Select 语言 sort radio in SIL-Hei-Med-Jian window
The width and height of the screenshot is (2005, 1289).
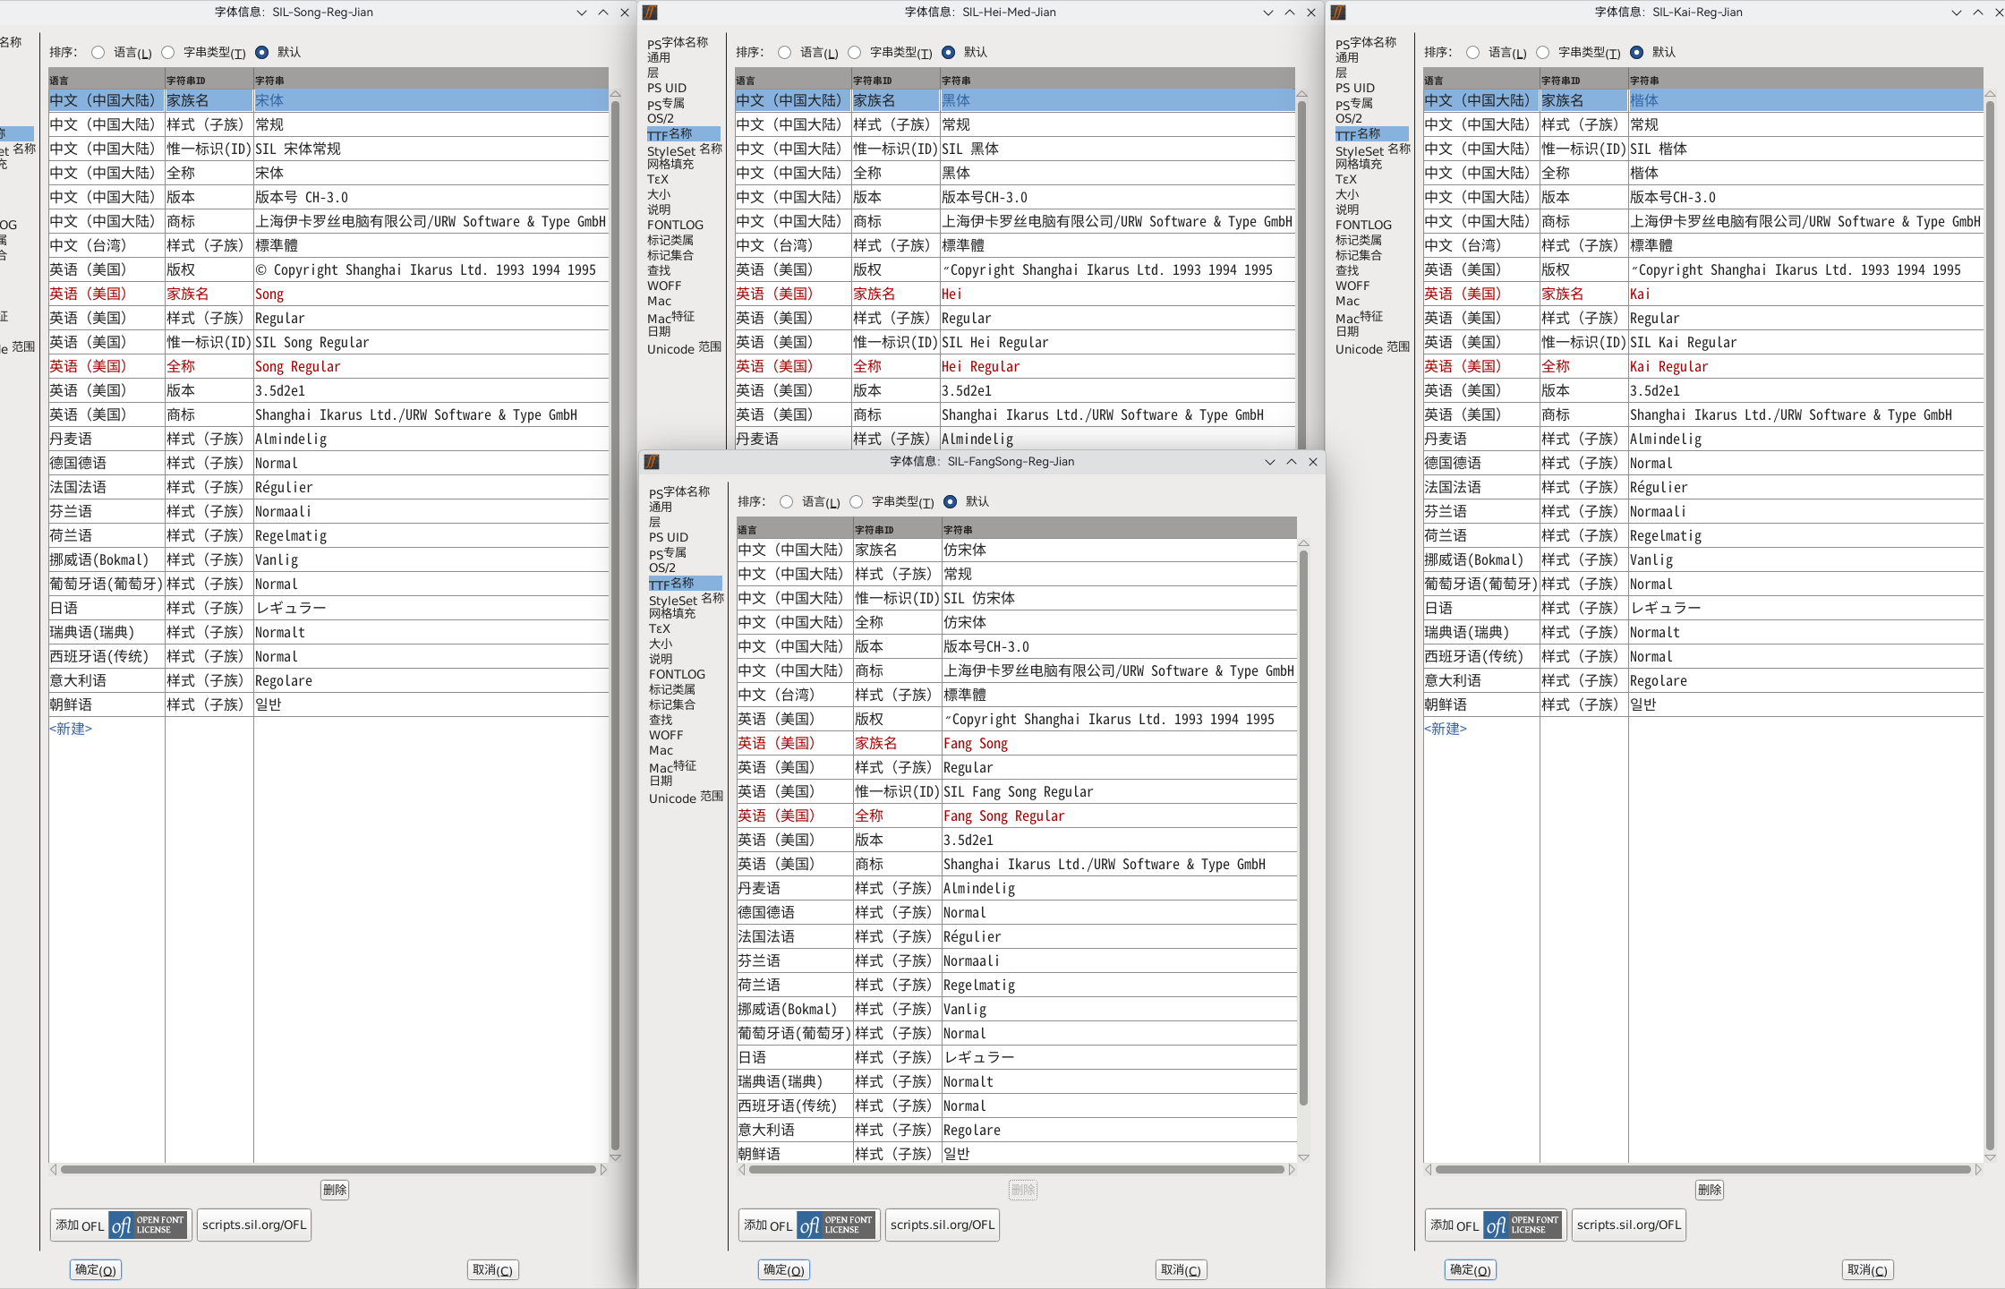pyautogui.click(x=784, y=52)
